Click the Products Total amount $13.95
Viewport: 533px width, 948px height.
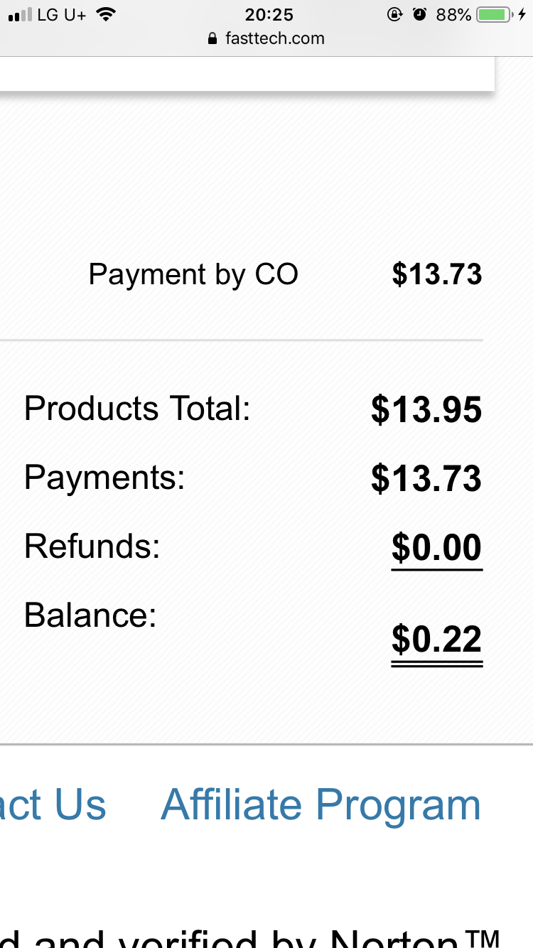[x=426, y=410]
